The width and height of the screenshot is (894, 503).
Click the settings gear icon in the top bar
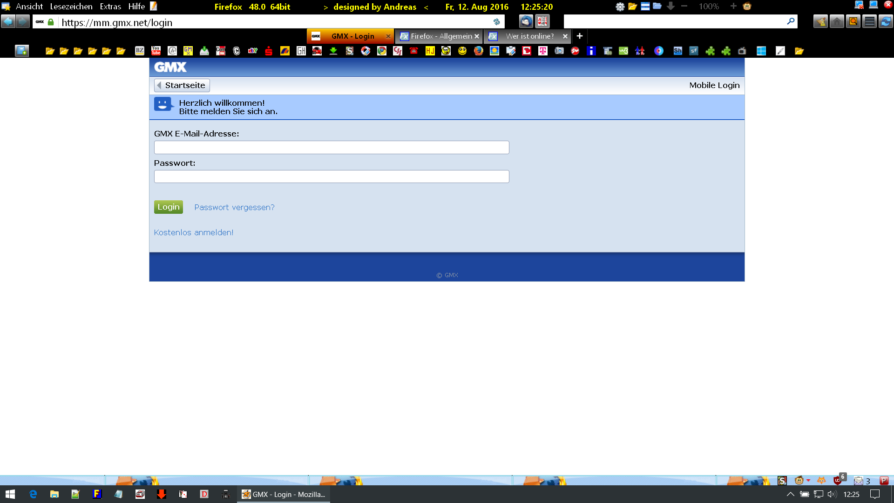620,7
